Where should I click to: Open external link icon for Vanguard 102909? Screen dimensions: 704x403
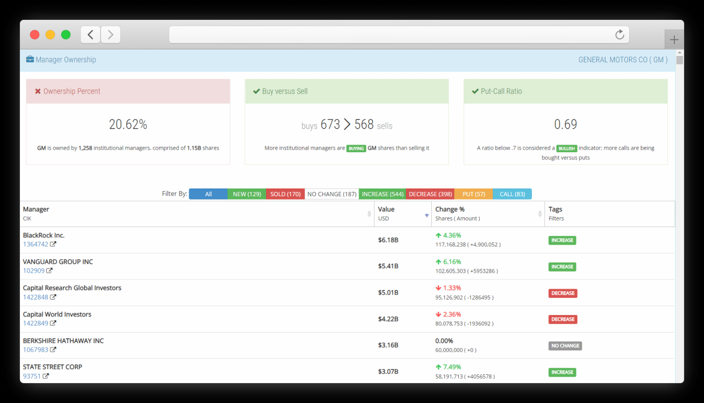pos(50,270)
